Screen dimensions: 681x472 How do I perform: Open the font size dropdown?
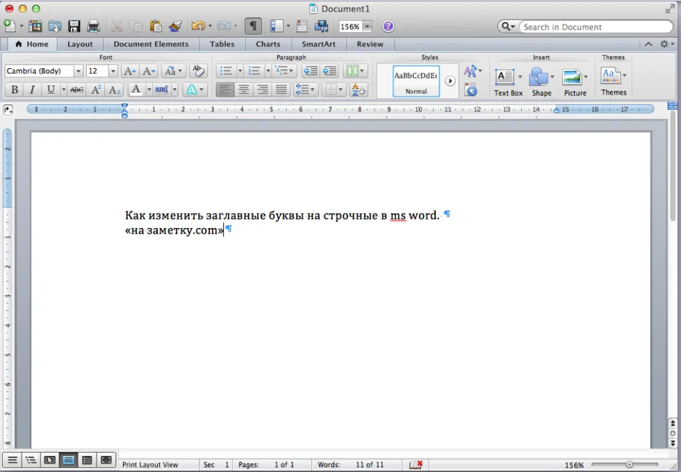pyautogui.click(x=113, y=71)
